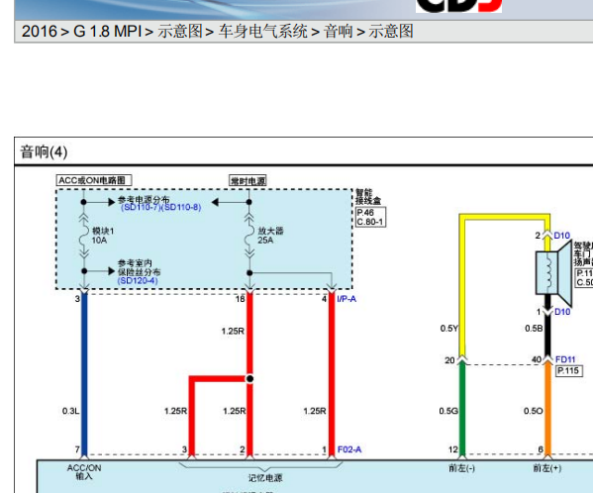Image resolution: width=593 pixels, height=493 pixels.
Task: Open the (SD110-7) reference link
Action: pyautogui.click(x=141, y=207)
